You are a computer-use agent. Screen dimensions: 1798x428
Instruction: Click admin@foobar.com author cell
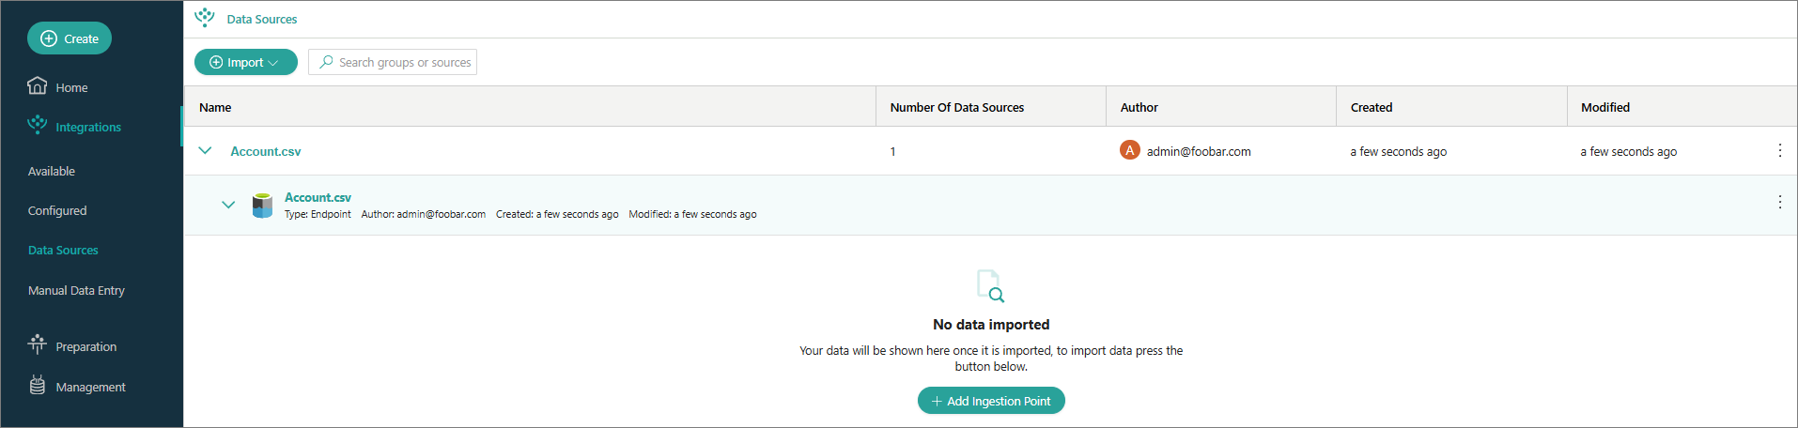tap(1199, 151)
